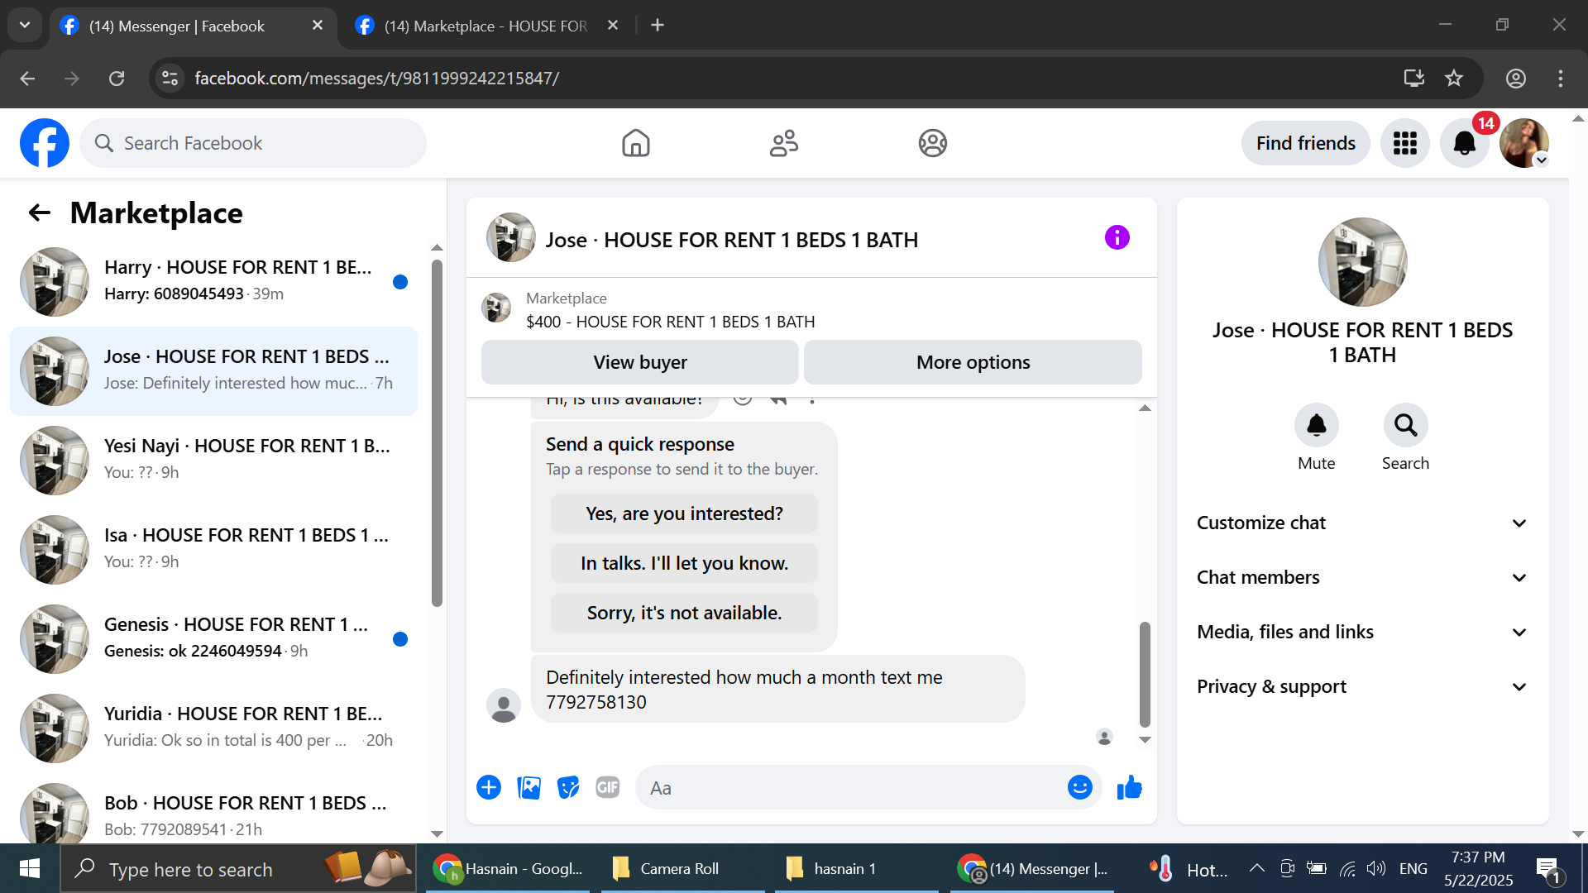Open Yuridia's conversation

point(213,728)
